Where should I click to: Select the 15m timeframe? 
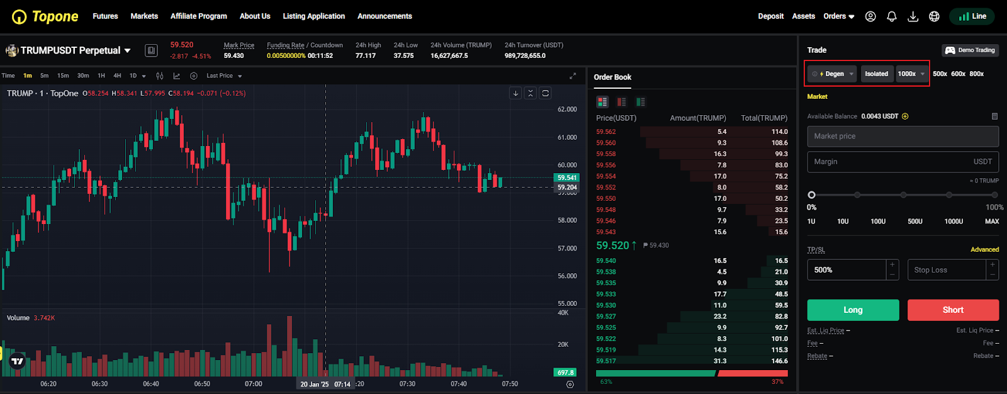[x=63, y=76]
